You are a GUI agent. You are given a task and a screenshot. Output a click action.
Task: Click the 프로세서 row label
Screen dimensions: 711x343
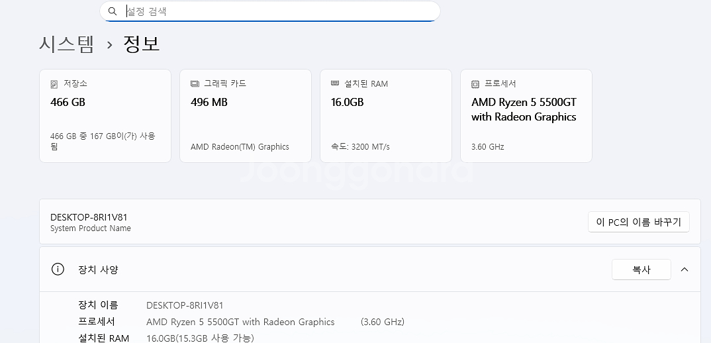[97, 322]
